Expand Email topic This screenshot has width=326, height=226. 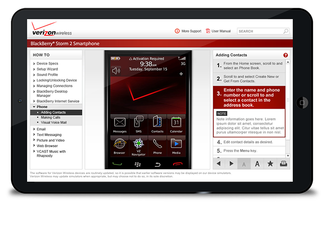point(41,129)
